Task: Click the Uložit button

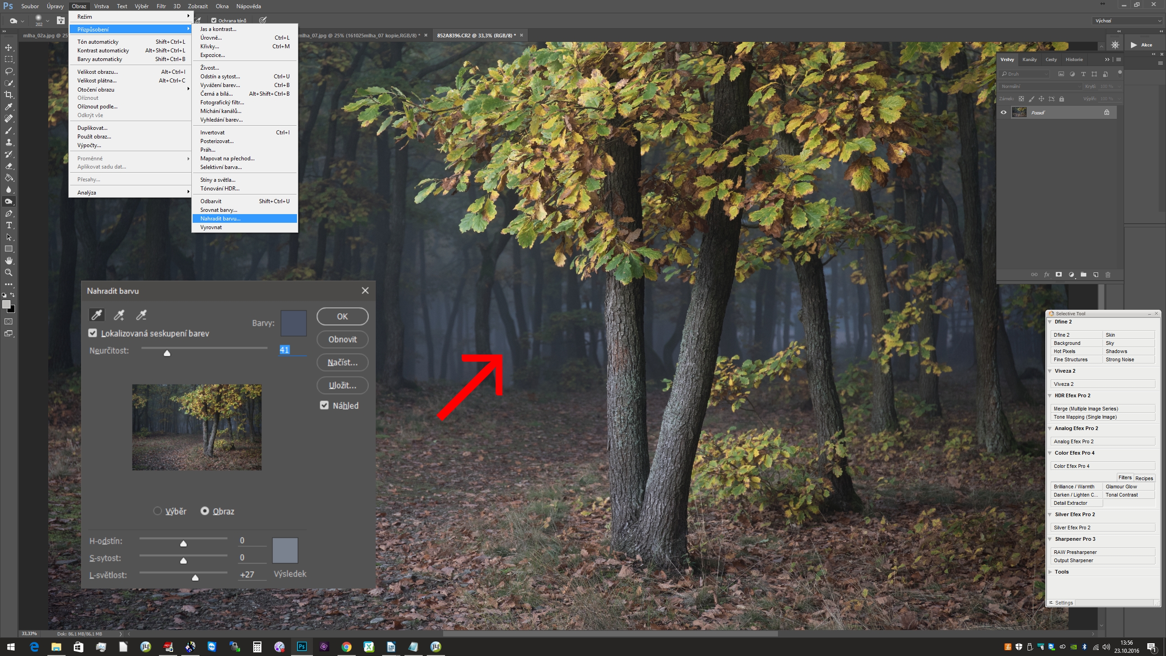Action: pos(342,385)
